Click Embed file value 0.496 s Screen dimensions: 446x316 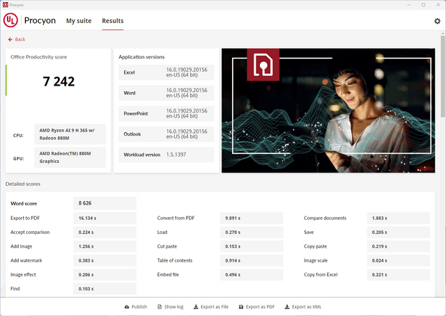point(252,275)
